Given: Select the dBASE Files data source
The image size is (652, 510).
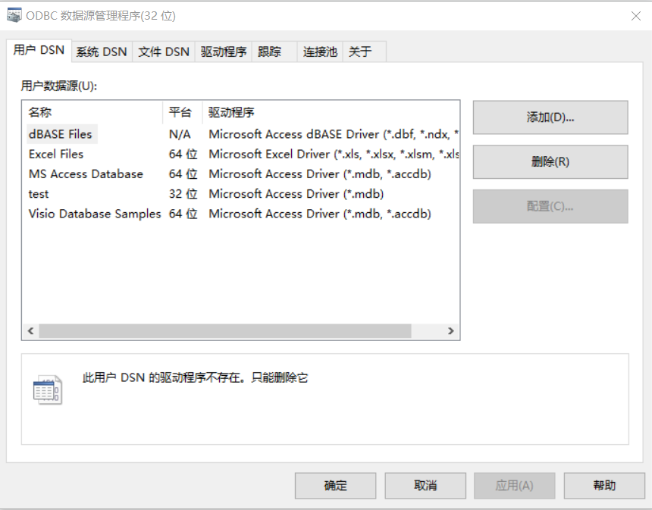Looking at the screenshot, I should 61,134.
